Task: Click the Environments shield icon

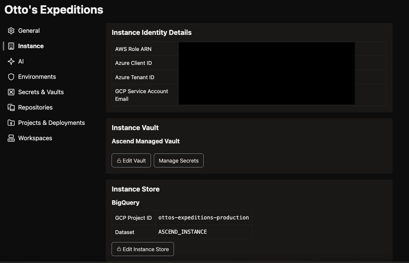Action: click(x=11, y=77)
